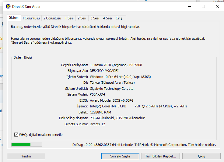Click the 7987MB kullanıldı page file value
Image resolution: width=224 pixels, height=162 pixels.
point(117,118)
